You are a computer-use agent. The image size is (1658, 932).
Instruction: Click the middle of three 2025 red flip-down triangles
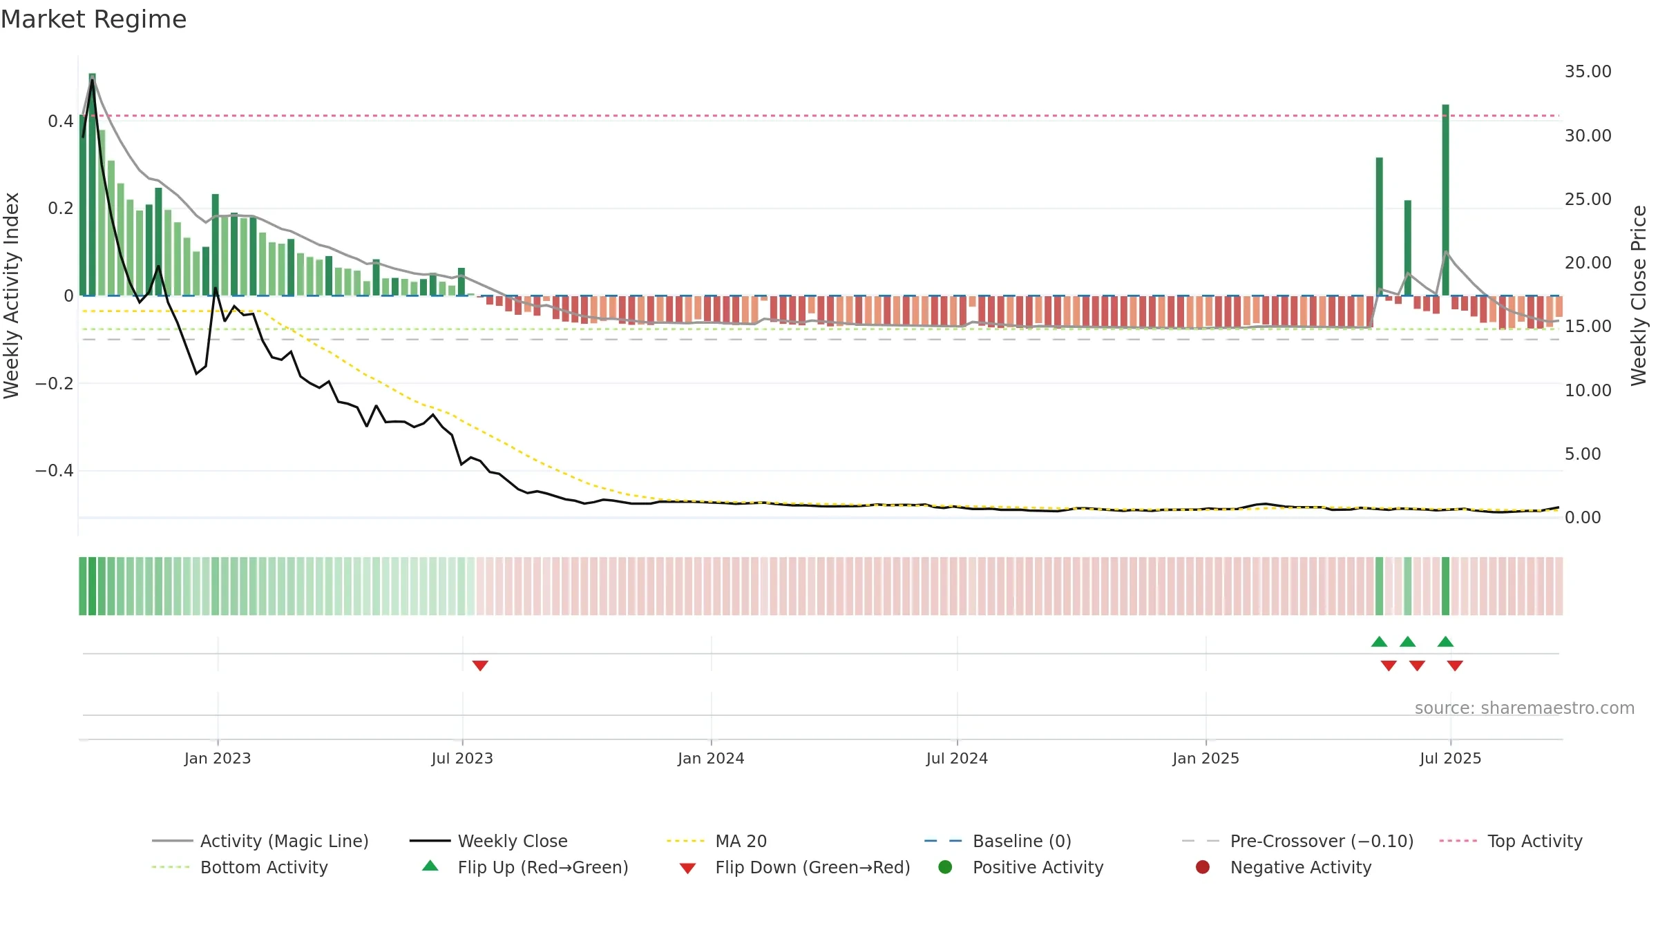click(1417, 666)
